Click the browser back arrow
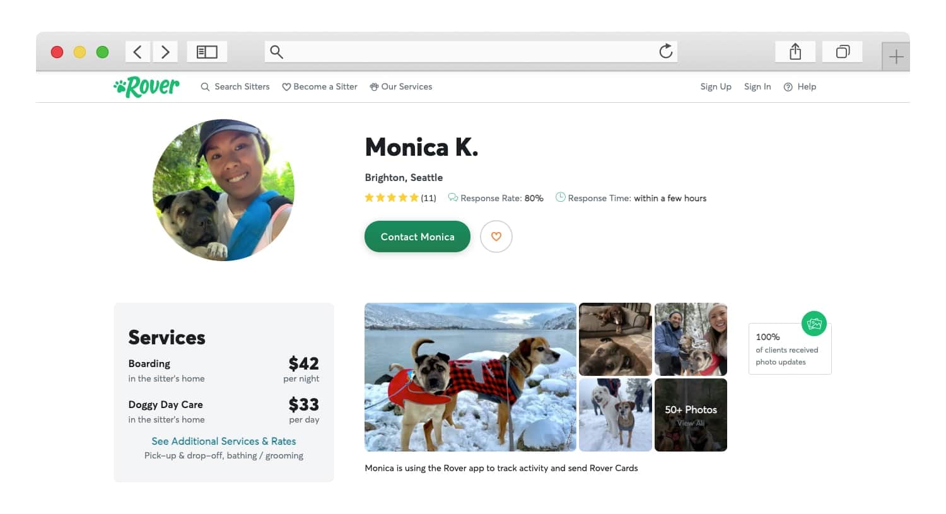Viewport: 946px width, 514px height. (x=137, y=52)
